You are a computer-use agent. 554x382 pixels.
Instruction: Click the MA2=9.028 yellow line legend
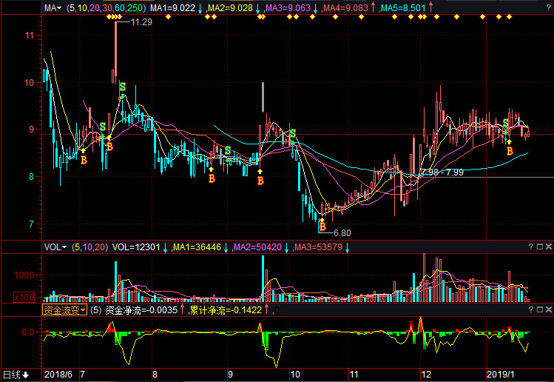(230, 8)
